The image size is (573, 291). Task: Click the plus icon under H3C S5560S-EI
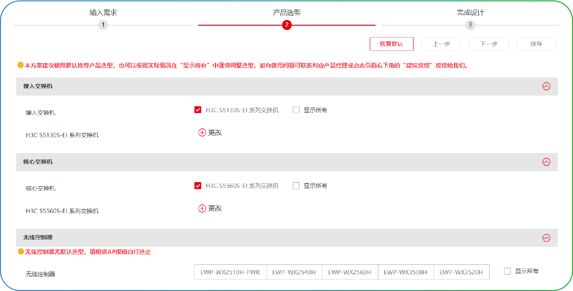pyautogui.click(x=202, y=208)
